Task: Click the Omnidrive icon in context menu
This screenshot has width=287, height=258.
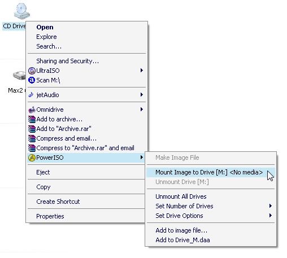Action: [32, 110]
